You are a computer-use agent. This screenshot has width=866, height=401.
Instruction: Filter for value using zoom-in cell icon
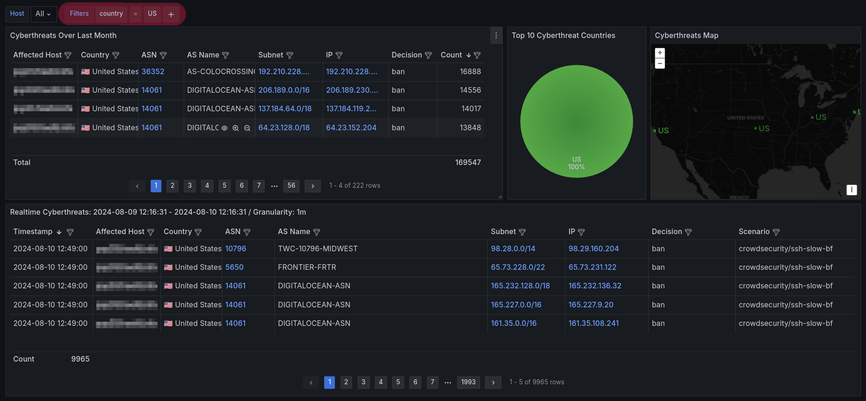click(235, 128)
